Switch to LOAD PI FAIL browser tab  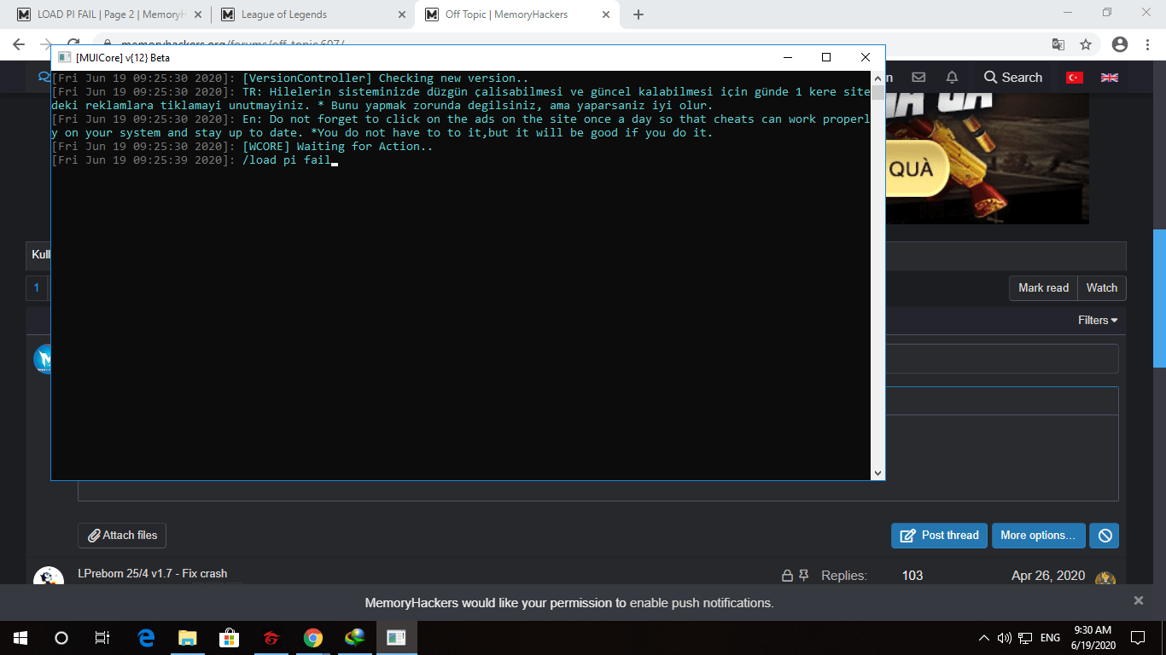(x=109, y=14)
